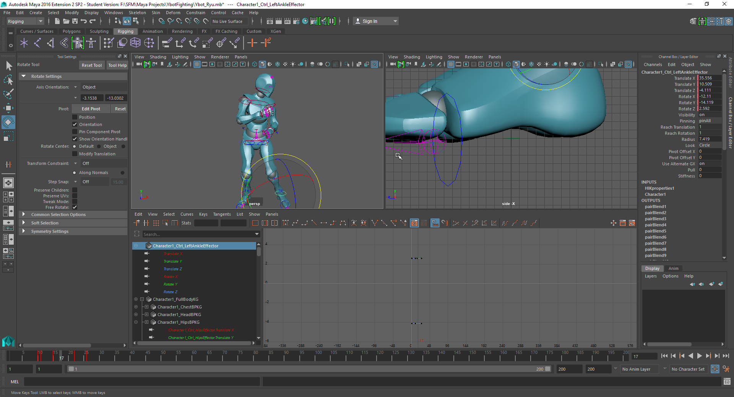Switch to the Animation shelf tab
The height and width of the screenshot is (397, 734).
point(153,31)
